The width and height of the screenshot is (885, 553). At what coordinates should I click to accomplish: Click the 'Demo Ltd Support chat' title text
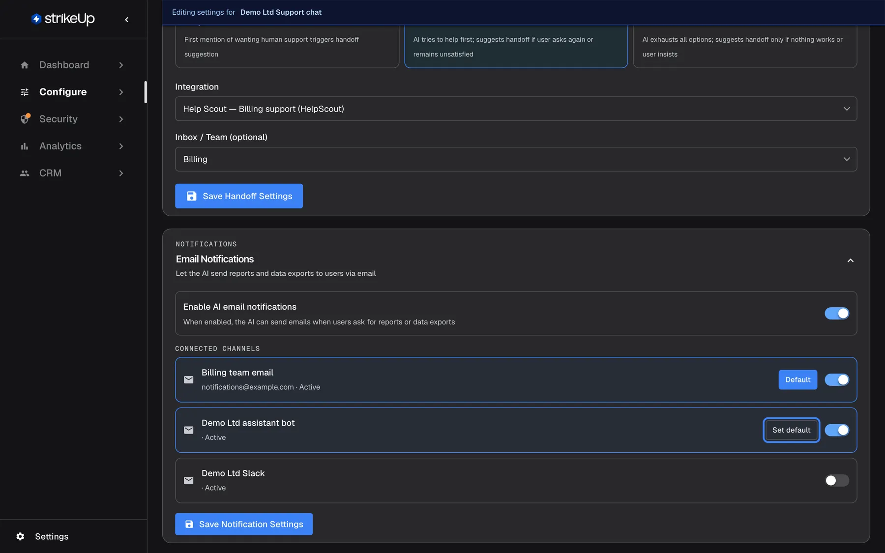[x=281, y=12]
